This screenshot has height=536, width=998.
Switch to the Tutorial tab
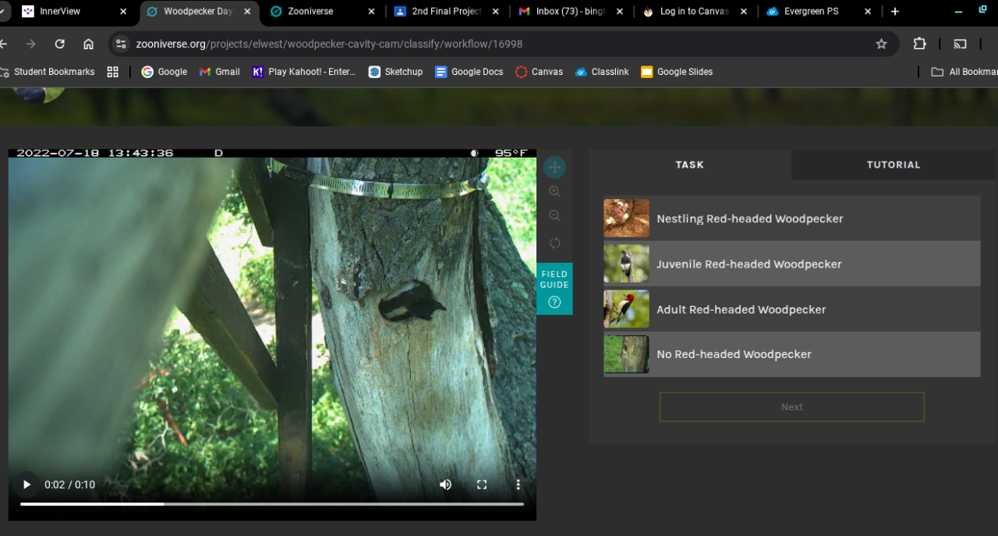click(894, 165)
